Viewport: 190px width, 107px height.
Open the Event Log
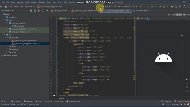(166, 101)
